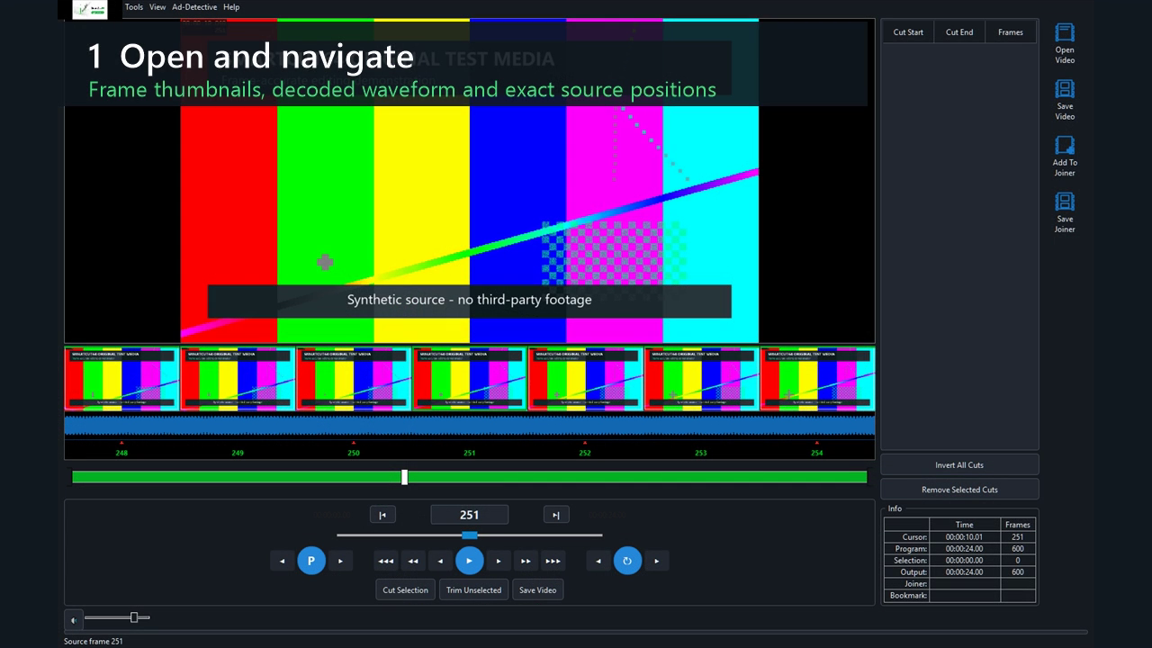Click the Open Video icon

point(1065,32)
